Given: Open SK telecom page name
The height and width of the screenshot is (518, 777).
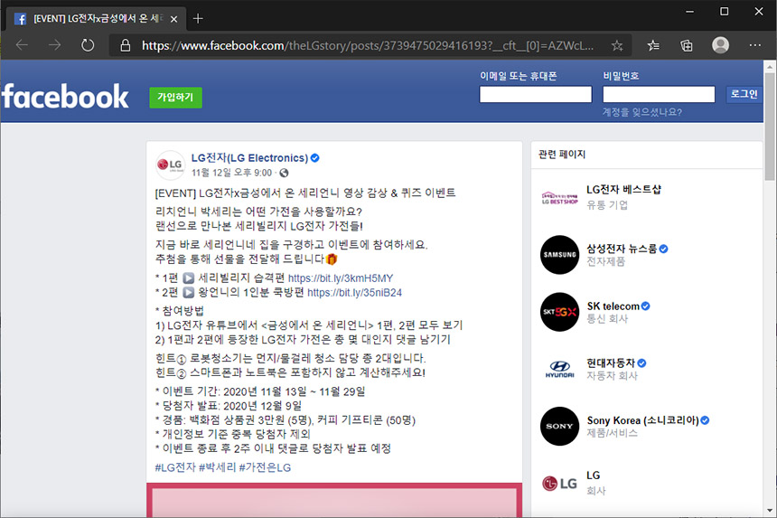Looking at the screenshot, I should click(613, 306).
